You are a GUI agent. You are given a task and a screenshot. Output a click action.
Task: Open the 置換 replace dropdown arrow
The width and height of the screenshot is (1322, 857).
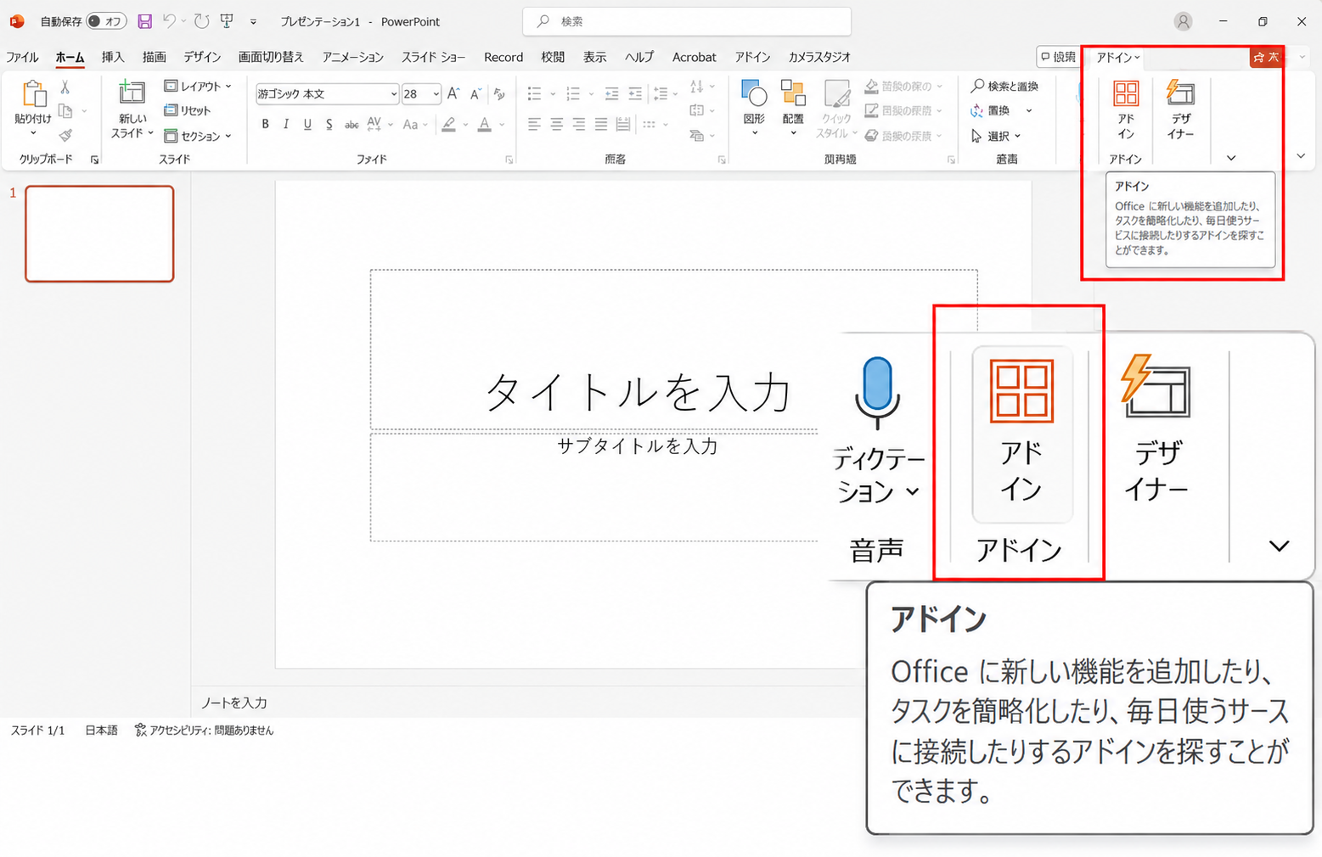tap(1029, 111)
